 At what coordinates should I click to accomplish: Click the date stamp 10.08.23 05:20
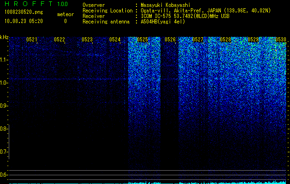(x=24, y=21)
